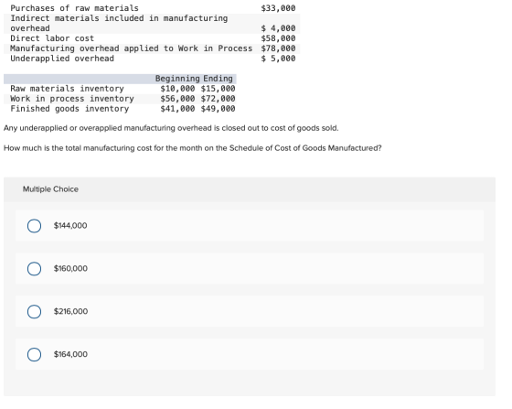Click the total manufacturing cost question text
This screenshot has height=409, width=512.
click(x=193, y=148)
